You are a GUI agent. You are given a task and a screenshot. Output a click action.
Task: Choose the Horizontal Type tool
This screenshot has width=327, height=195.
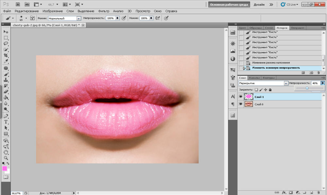coord(6,122)
